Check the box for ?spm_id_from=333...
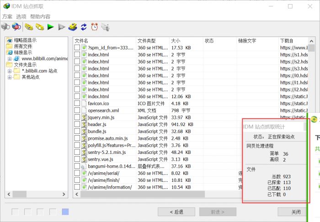This screenshot has height=222, width=320. [x=77, y=48]
